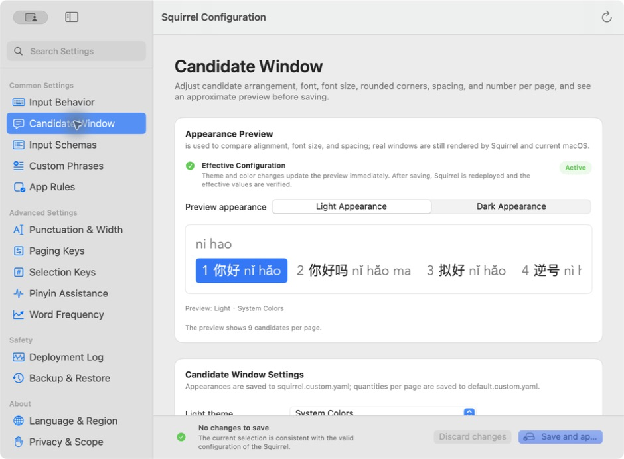The width and height of the screenshot is (624, 459).
Task: Click the Input Schemas list icon
Action: click(19, 145)
